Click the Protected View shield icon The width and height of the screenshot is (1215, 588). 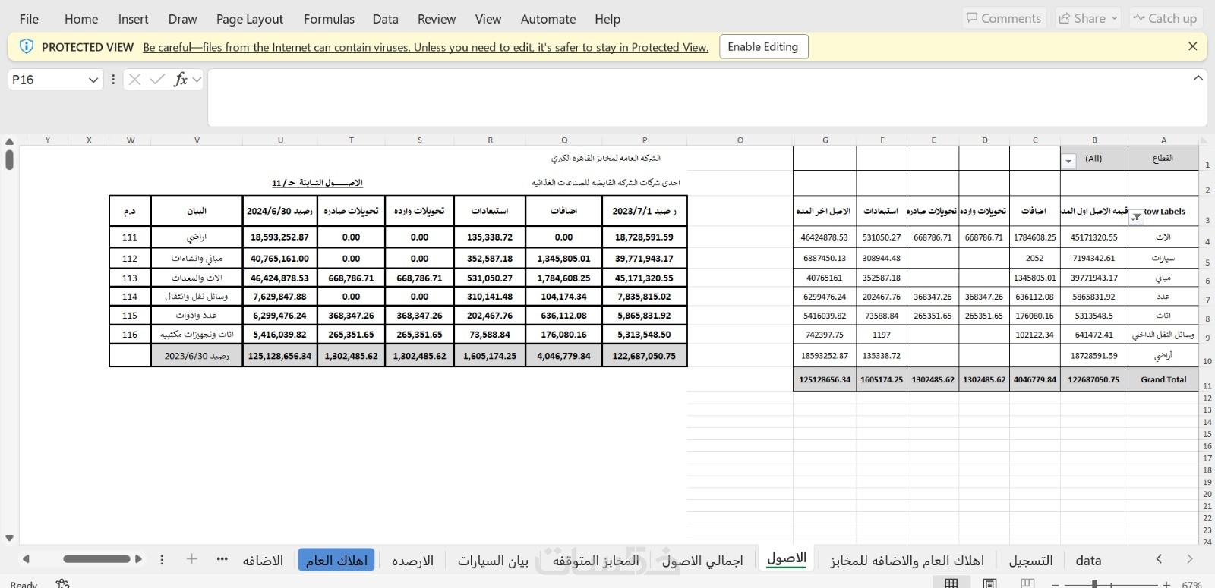[26, 47]
